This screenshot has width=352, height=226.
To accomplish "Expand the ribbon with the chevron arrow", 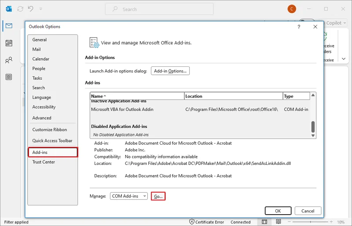I will click(344, 59).
